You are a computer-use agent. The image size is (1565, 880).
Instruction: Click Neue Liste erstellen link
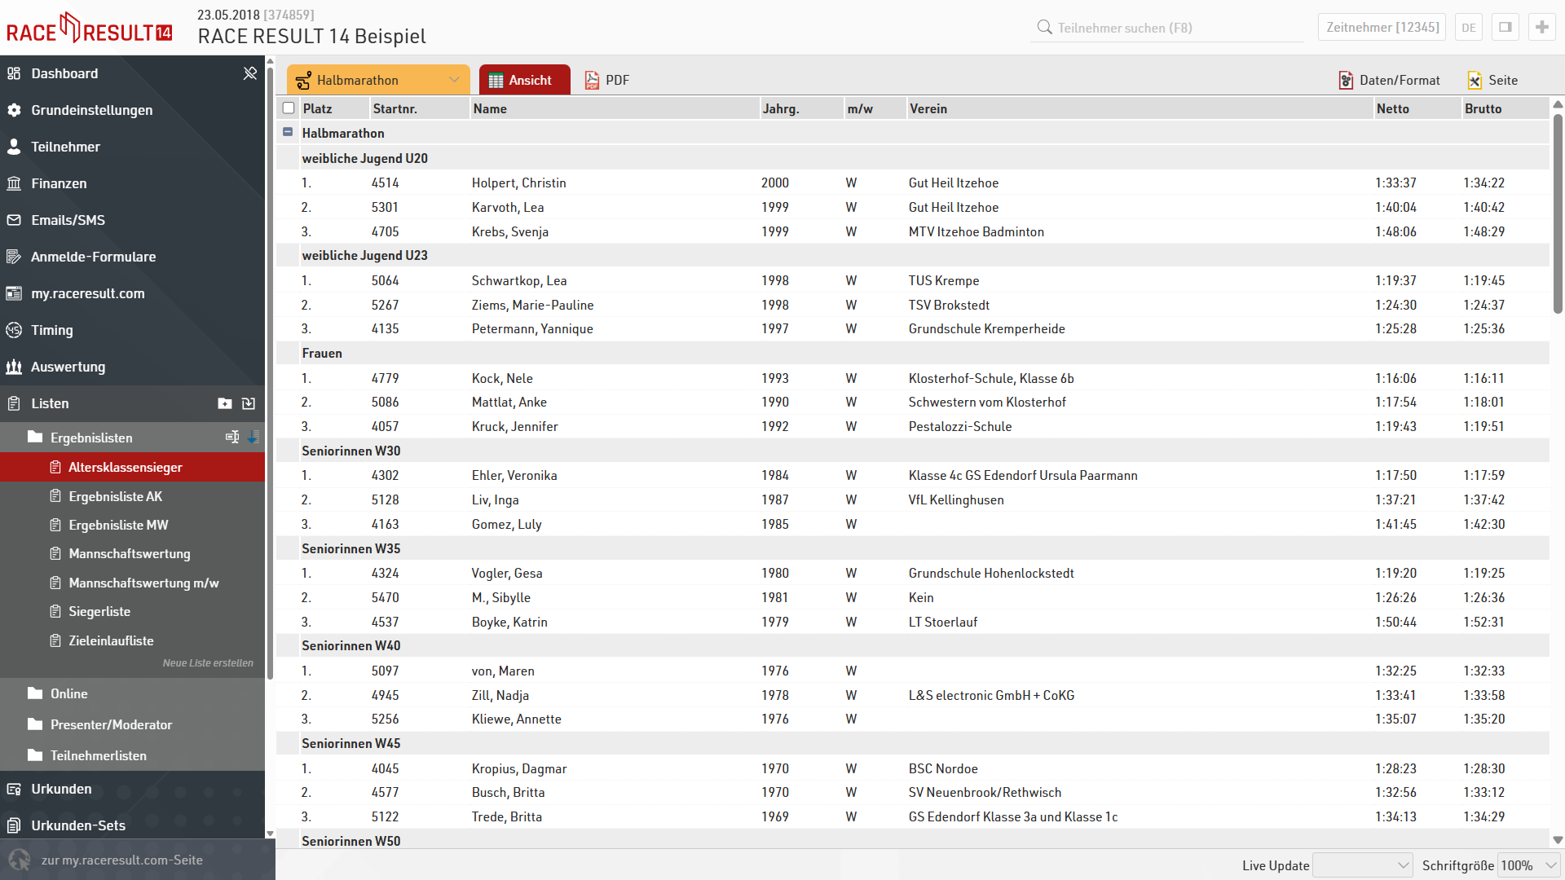208,663
